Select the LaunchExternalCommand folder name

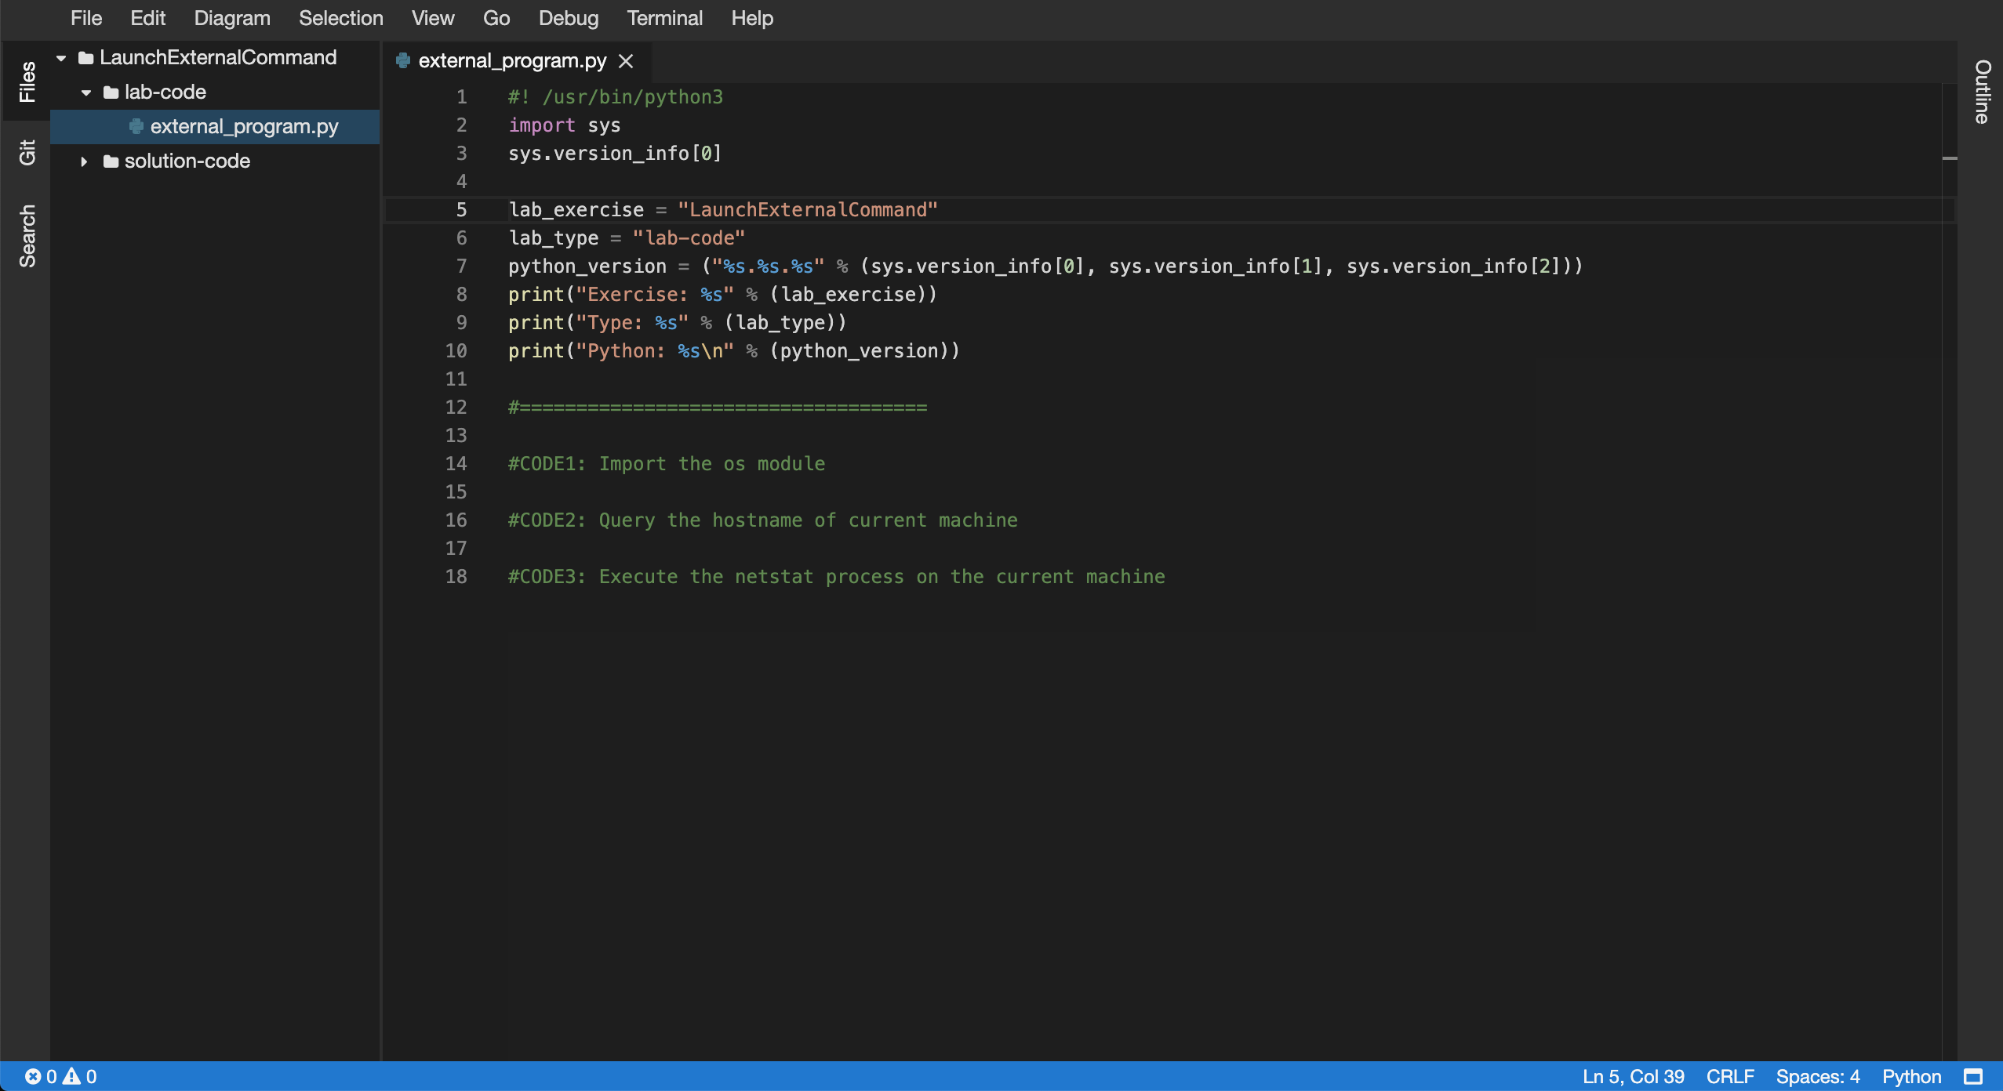tap(218, 57)
